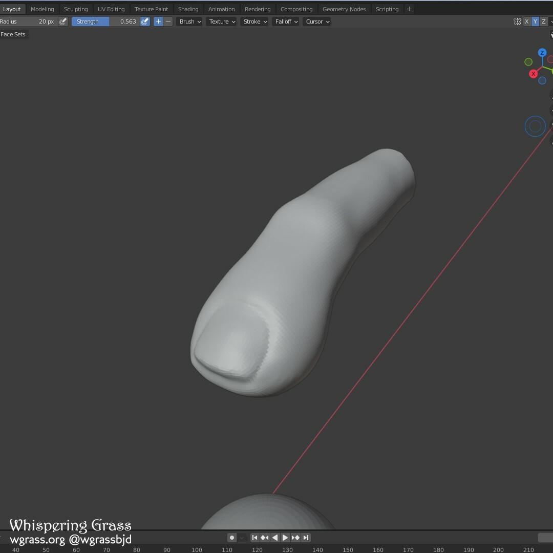553x553 pixels.
Task: Switch to the Modeling workspace tab
Action: click(x=42, y=9)
